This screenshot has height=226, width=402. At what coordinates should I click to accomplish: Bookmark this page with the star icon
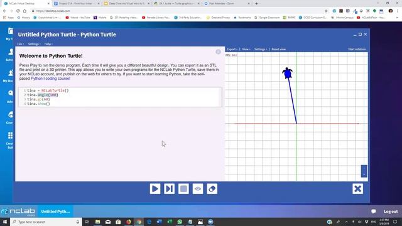pyautogui.click(x=326, y=11)
